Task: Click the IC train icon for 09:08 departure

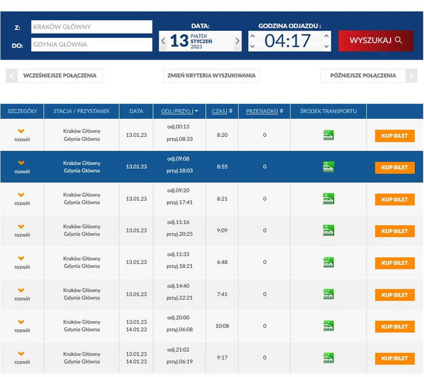Action: pyautogui.click(x=328, y=167)
